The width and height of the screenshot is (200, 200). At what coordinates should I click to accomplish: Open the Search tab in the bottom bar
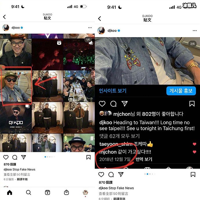coord(28,192)
